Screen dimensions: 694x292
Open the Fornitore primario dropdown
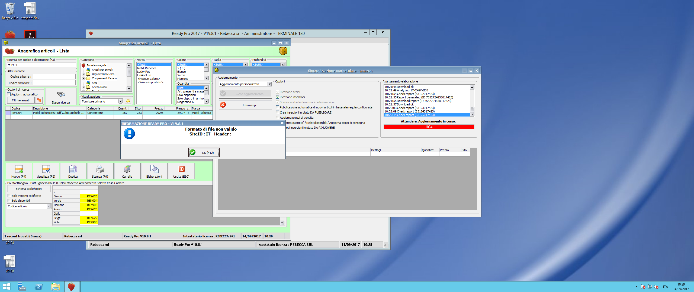(x=120, y=101)
